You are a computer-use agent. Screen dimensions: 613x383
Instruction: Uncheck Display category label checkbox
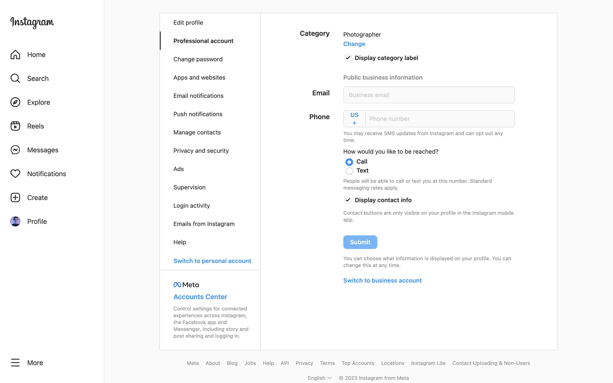pos(348,58)
